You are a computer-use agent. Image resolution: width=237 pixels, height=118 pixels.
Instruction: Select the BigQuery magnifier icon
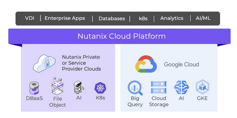click(135, 88)
